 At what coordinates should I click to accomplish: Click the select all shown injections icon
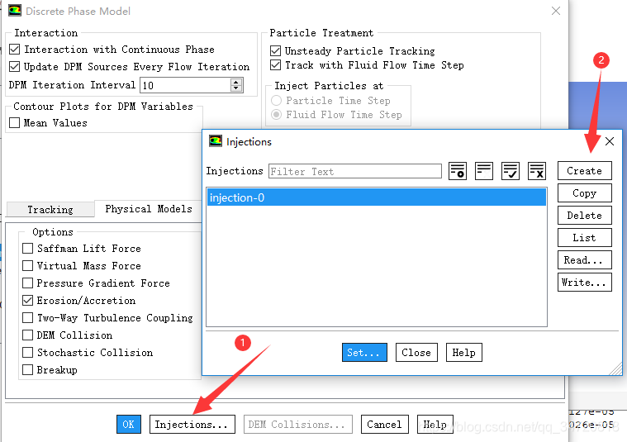coord(511,171)
